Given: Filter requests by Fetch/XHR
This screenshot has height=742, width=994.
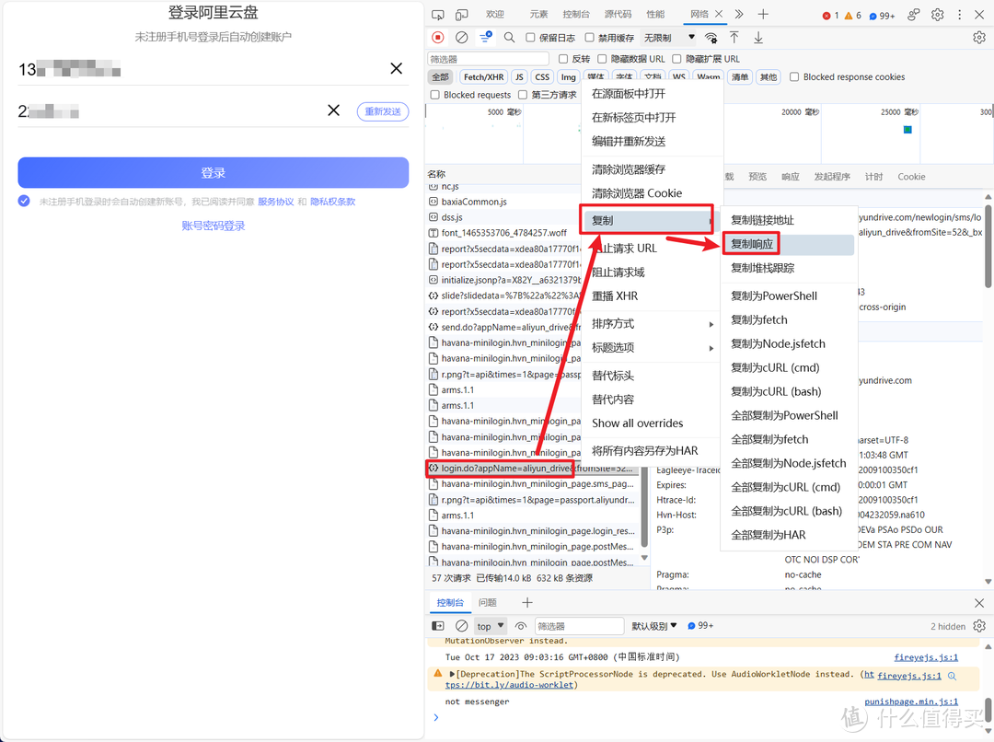Looking at the screenshot, I should (x=484, y=76).
